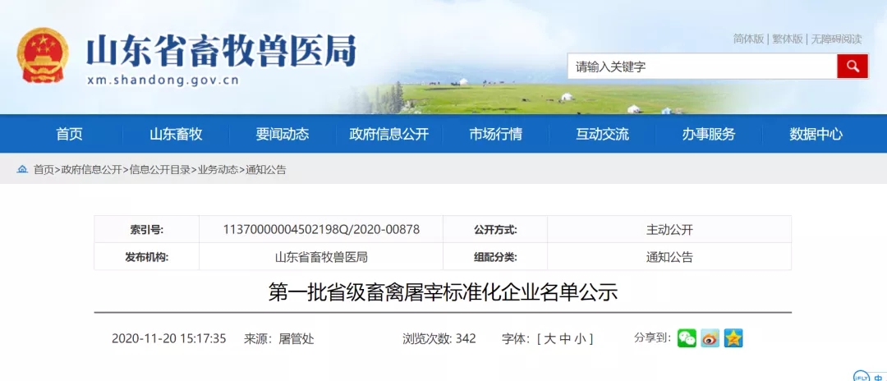The image size is (887, 381).
Task: Set font size to 大
Action: click(x=549, y=338)
